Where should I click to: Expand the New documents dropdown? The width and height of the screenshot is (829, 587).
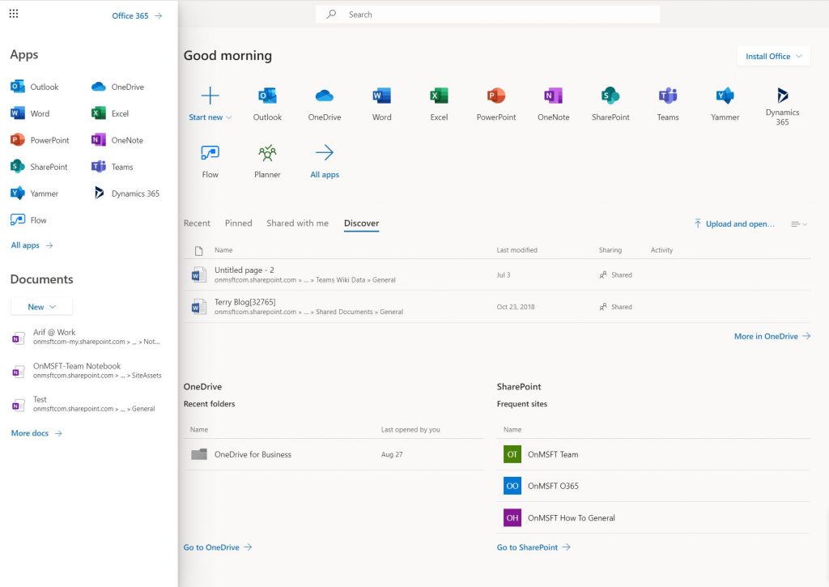point(40,307)
